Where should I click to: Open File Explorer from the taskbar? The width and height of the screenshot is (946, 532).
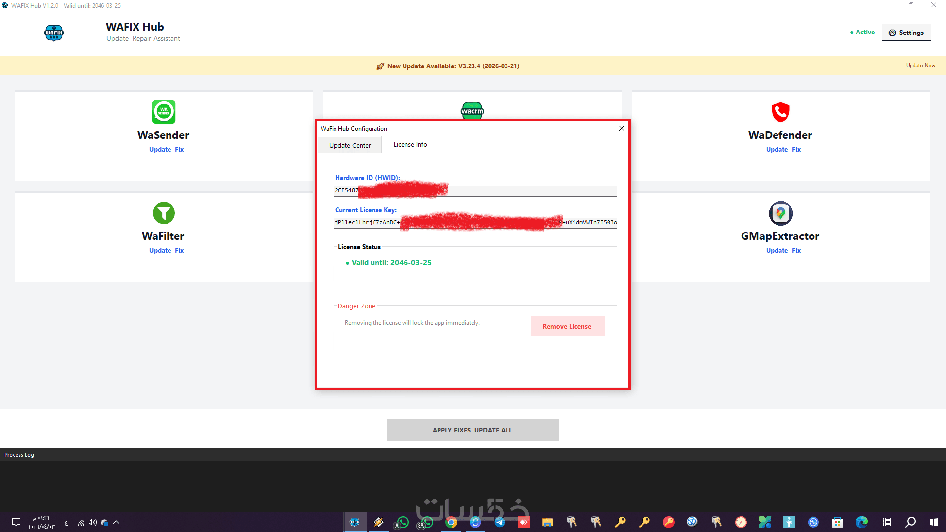548,522
